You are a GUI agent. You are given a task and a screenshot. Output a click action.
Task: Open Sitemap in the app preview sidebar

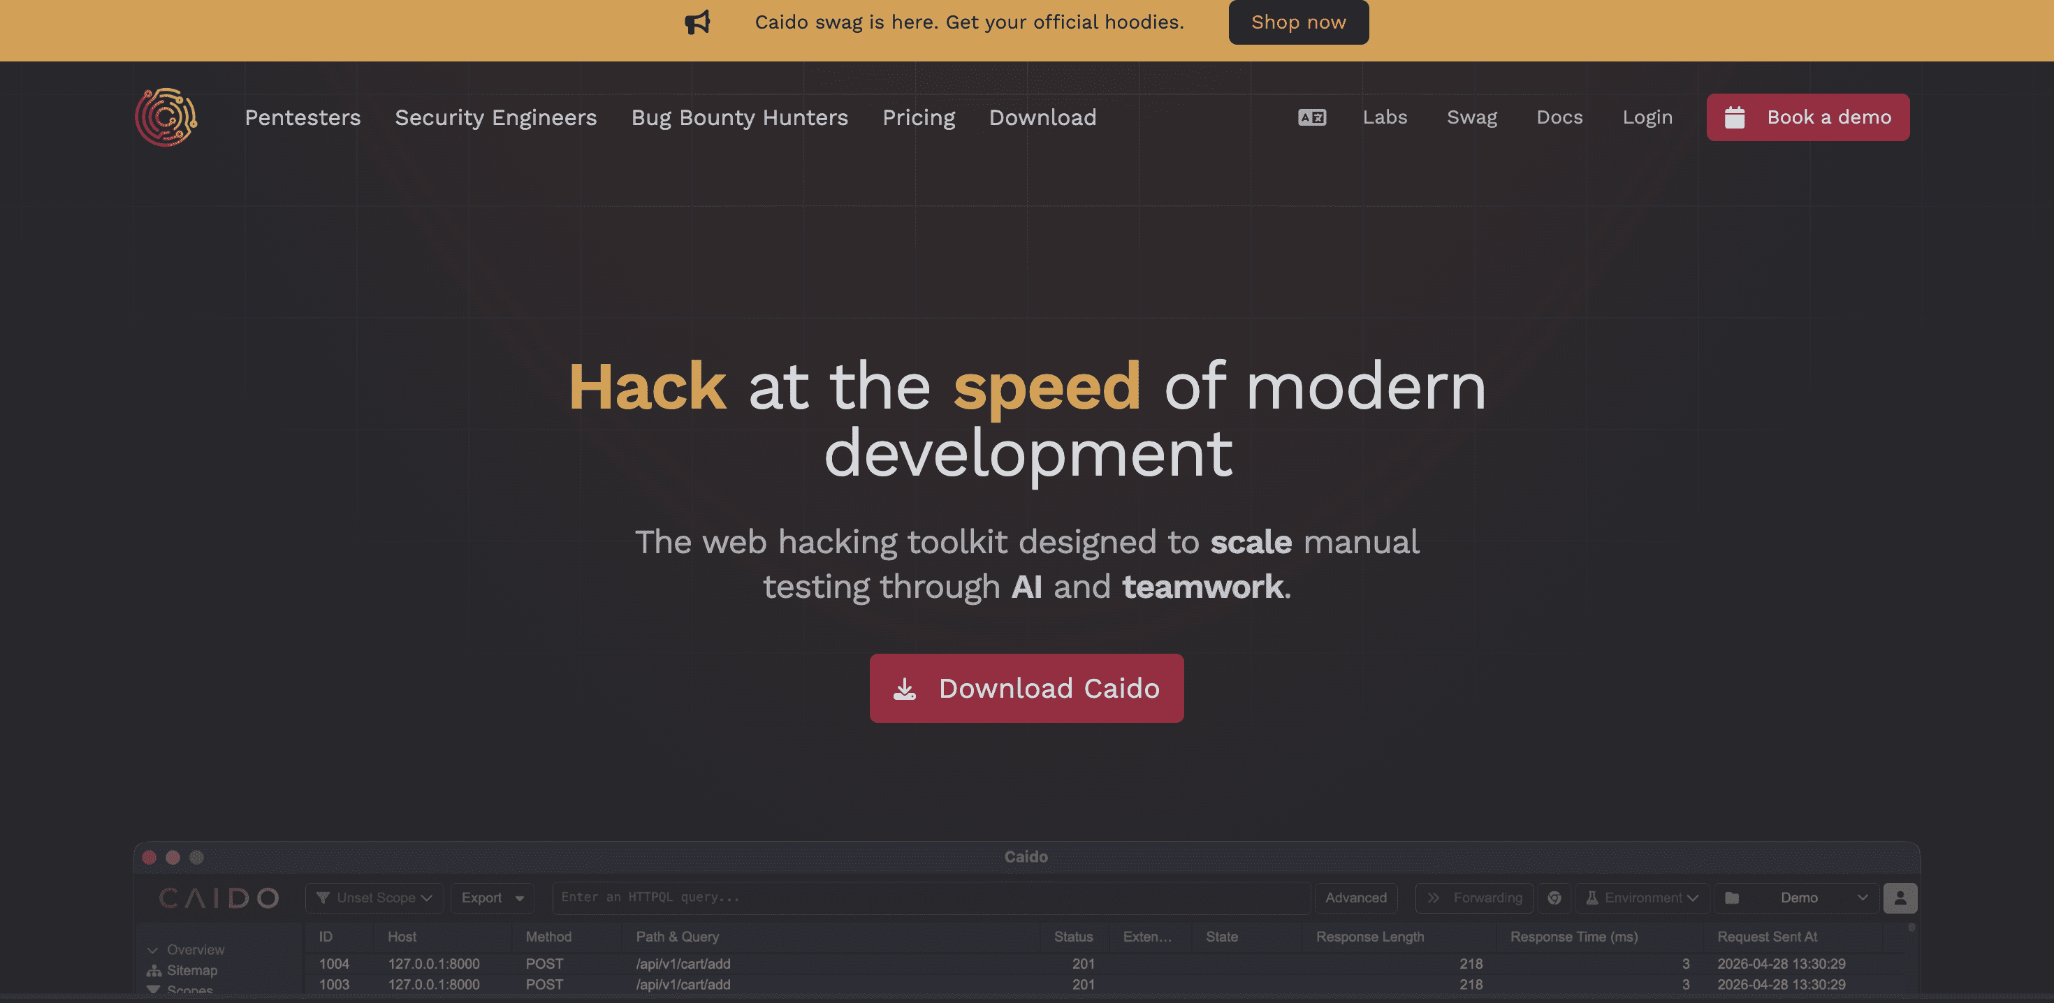tap(182, 970)
